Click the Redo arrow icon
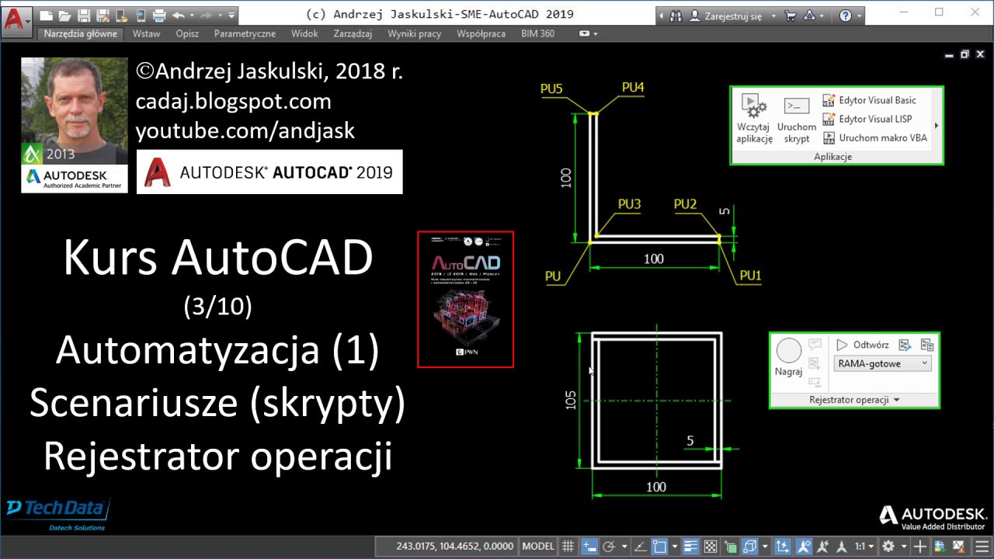 tap(206, 16)
